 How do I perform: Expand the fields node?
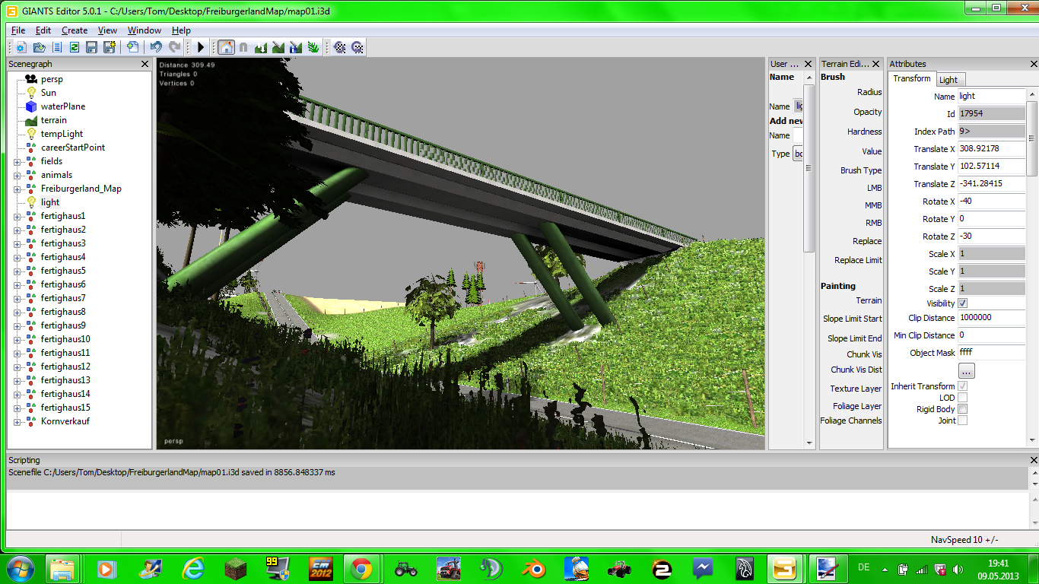coord(17,162)
